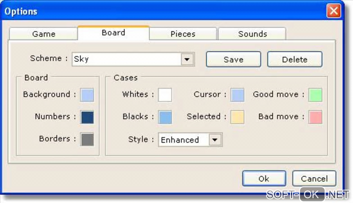Change the Whites case color

tap(165, 95)
